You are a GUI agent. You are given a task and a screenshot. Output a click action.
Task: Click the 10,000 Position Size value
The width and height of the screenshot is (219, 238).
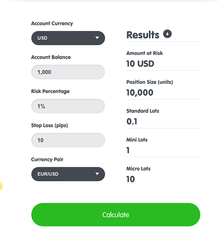(x=140, y=93)
